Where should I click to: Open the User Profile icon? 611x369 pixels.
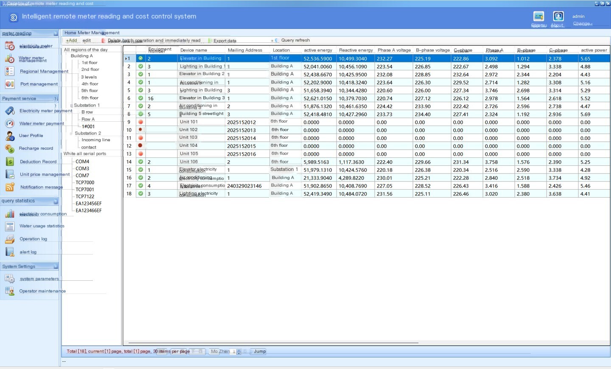click(x=9, y=136)
